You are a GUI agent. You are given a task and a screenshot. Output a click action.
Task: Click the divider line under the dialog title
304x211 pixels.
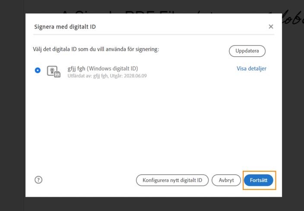point(153,35)
